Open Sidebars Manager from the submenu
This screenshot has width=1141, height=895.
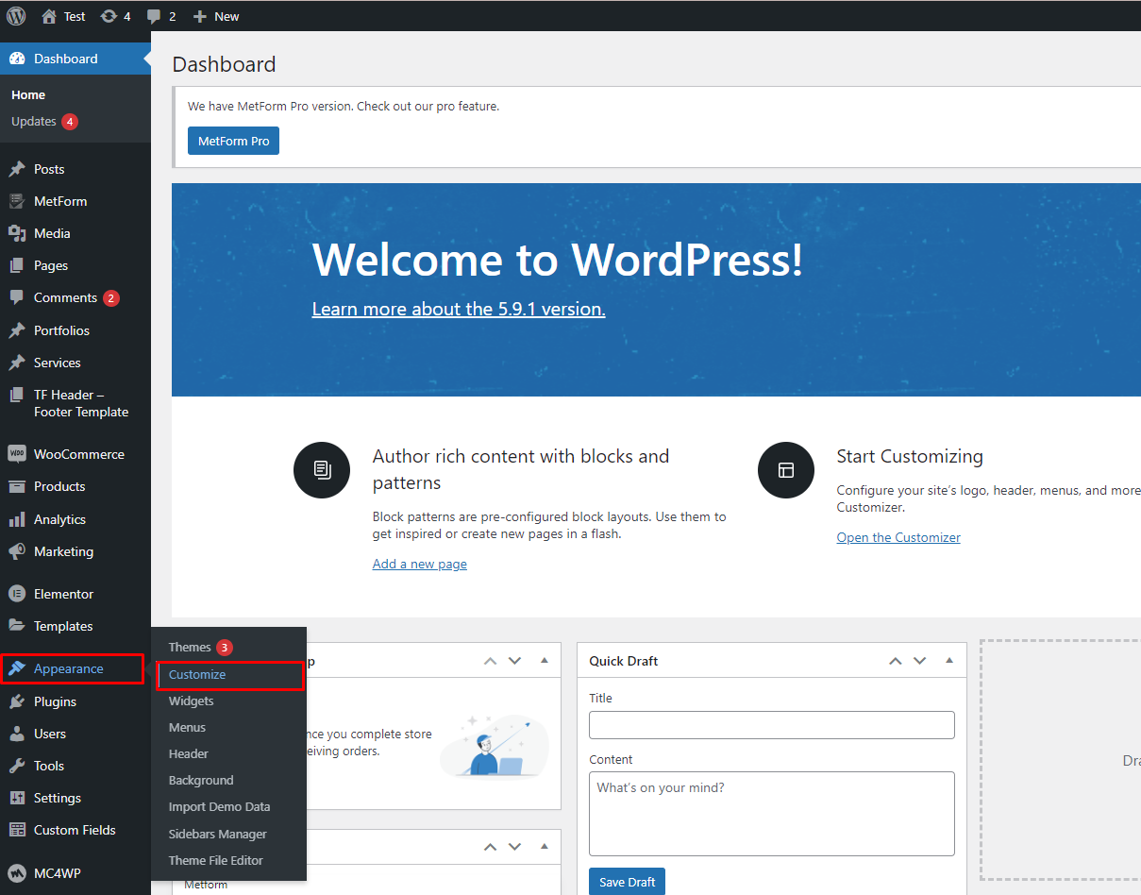(x=218, y=834)
